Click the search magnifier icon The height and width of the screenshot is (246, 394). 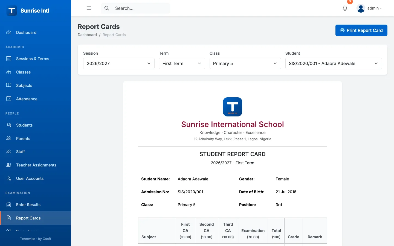click(107, 8)
